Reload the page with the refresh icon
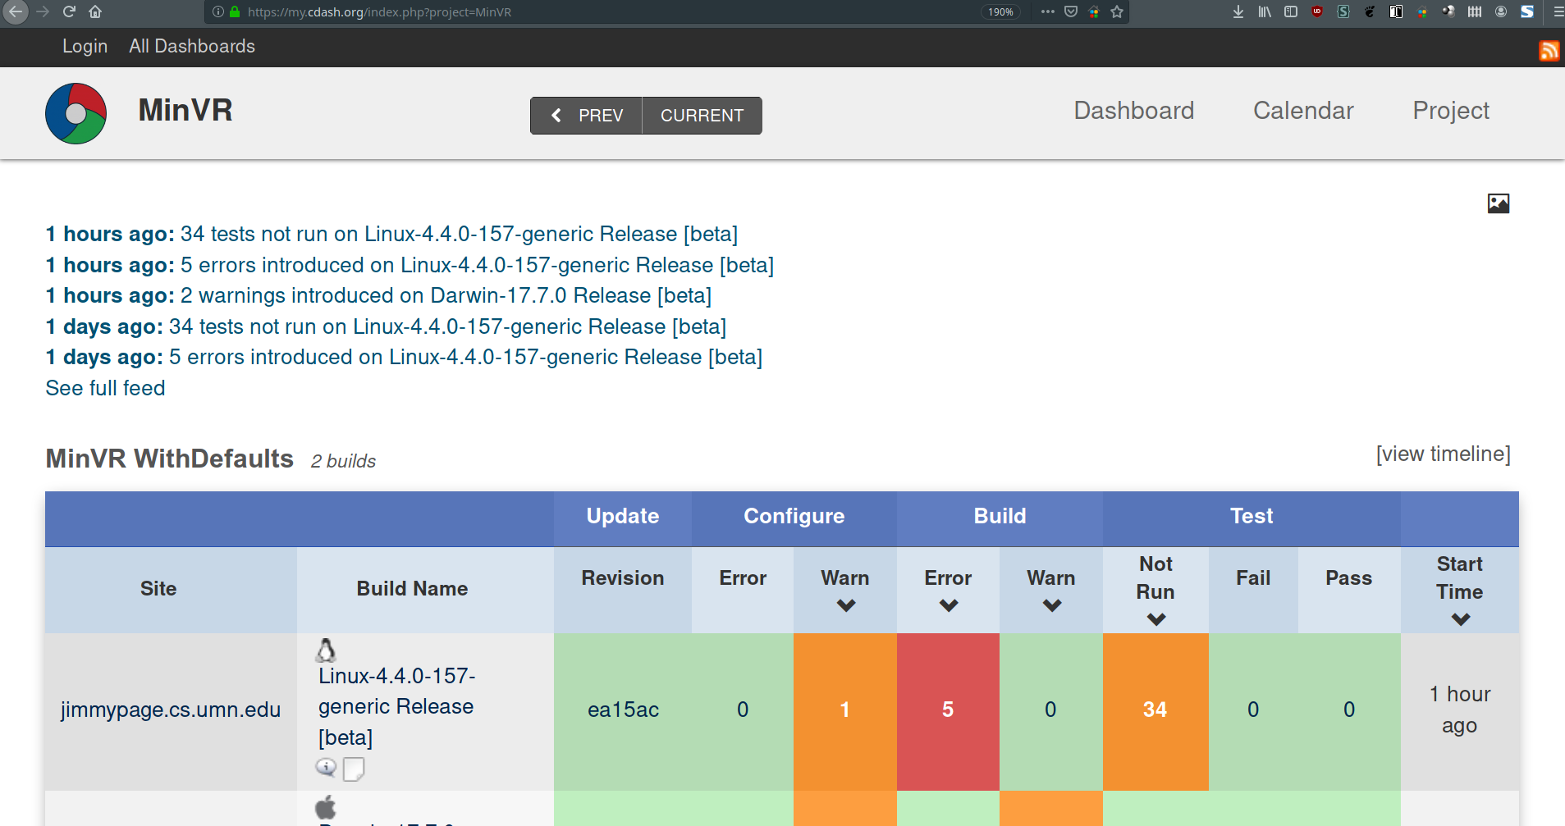Viewport: 1565px width, 826px height. (x=69, y=11)
